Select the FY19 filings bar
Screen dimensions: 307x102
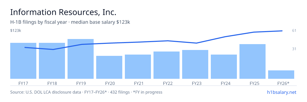[81, 59]
